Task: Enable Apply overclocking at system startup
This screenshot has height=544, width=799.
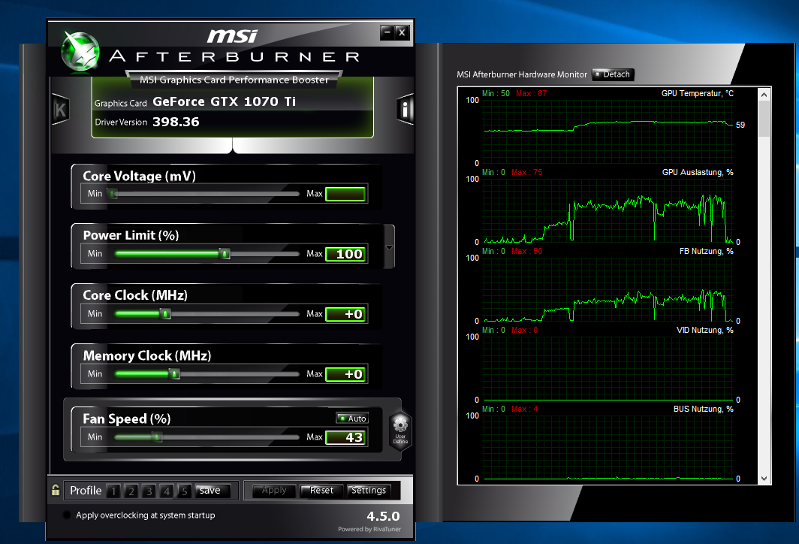Action: click(66, 515)
